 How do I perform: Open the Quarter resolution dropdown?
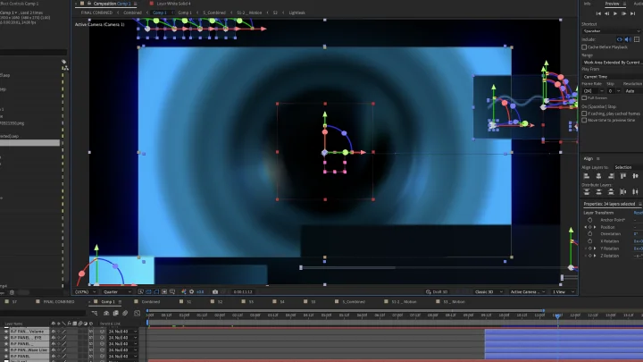(x=117, y=291)
